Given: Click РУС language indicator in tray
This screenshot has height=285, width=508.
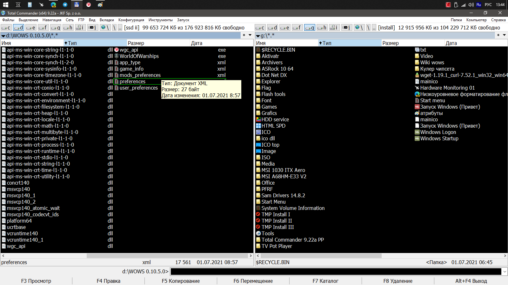Looking at the screenshot, I should coord(488,4).
